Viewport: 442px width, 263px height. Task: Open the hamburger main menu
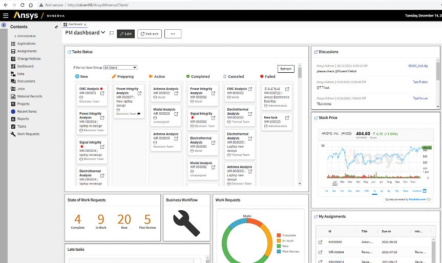(6, 15)
